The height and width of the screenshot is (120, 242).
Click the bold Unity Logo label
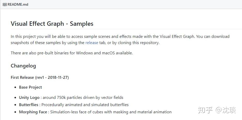29,98
